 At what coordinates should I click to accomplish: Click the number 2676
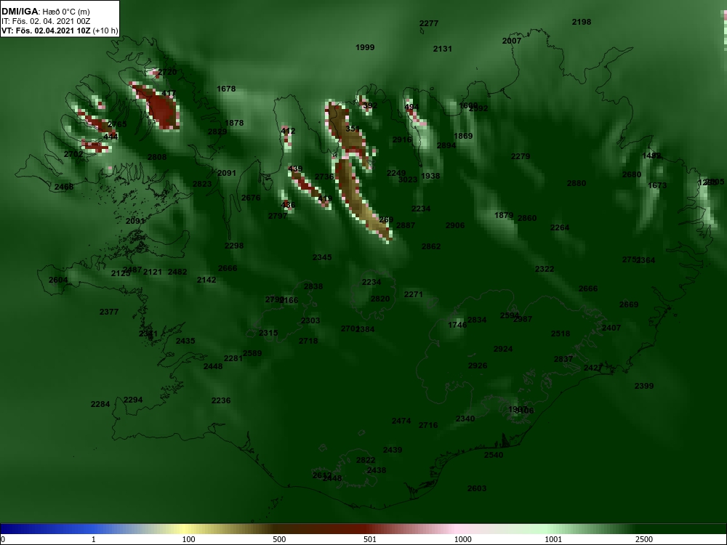pos(251,198)
